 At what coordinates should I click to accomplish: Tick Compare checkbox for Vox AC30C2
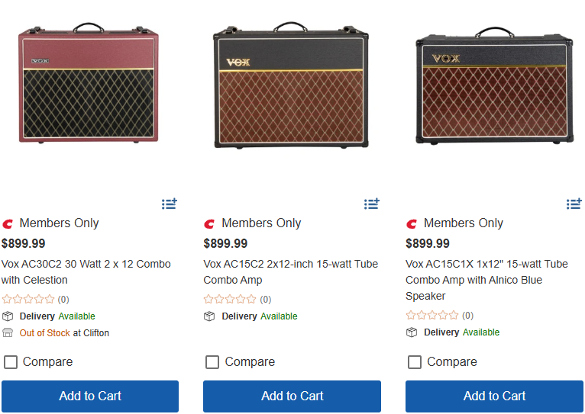pos(11,362)
